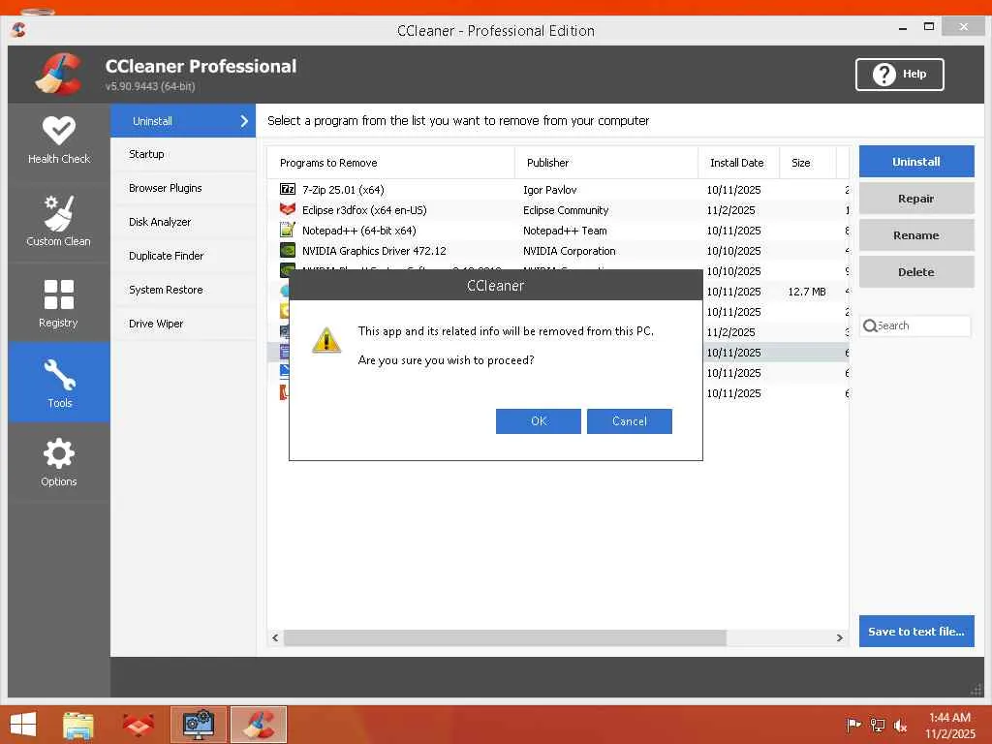Sort by Size column header

[x=808, y=163]
